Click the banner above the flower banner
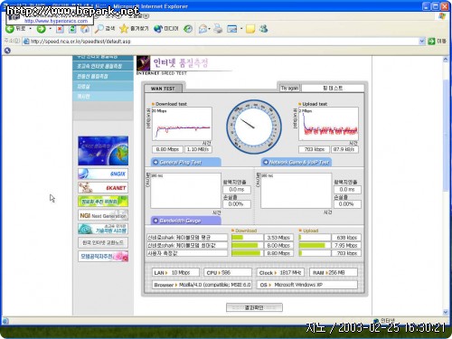452x339 pixels. 103,242
